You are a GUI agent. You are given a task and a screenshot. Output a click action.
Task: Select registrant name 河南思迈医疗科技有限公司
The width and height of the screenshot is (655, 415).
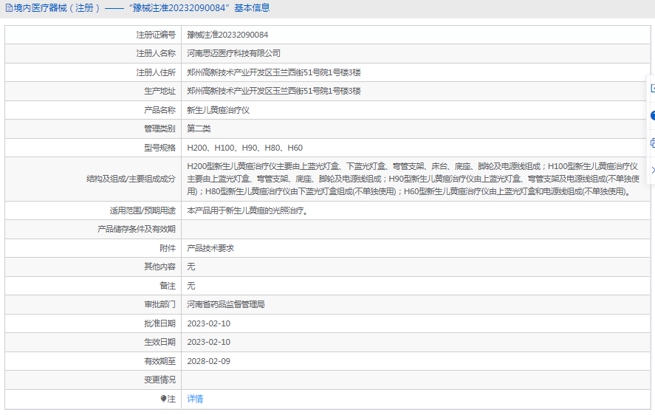pos(233,53)
